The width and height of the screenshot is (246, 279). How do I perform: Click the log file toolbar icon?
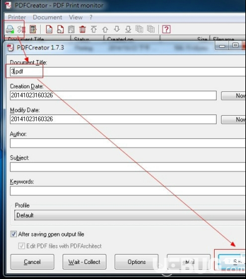pyautogui.click(x=33, y=29)
